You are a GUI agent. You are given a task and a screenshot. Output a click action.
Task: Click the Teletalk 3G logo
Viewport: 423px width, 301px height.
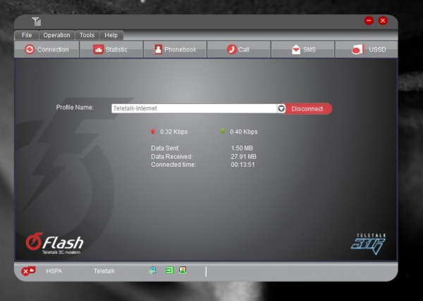tap(369, 244)
